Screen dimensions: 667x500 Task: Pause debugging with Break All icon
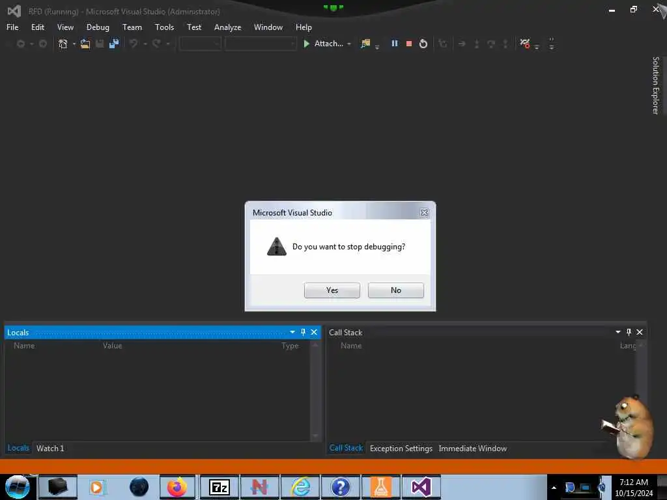click(x=394, y=44)
